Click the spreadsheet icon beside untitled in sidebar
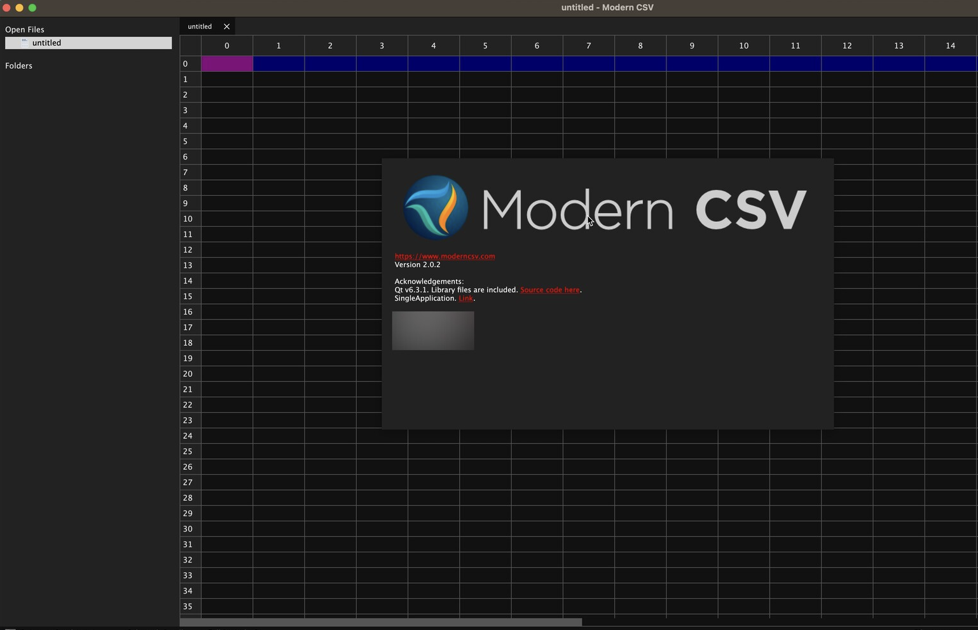 [25, 43]
